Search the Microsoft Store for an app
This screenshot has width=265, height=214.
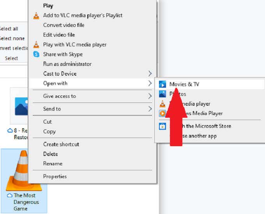pos(210,126)
